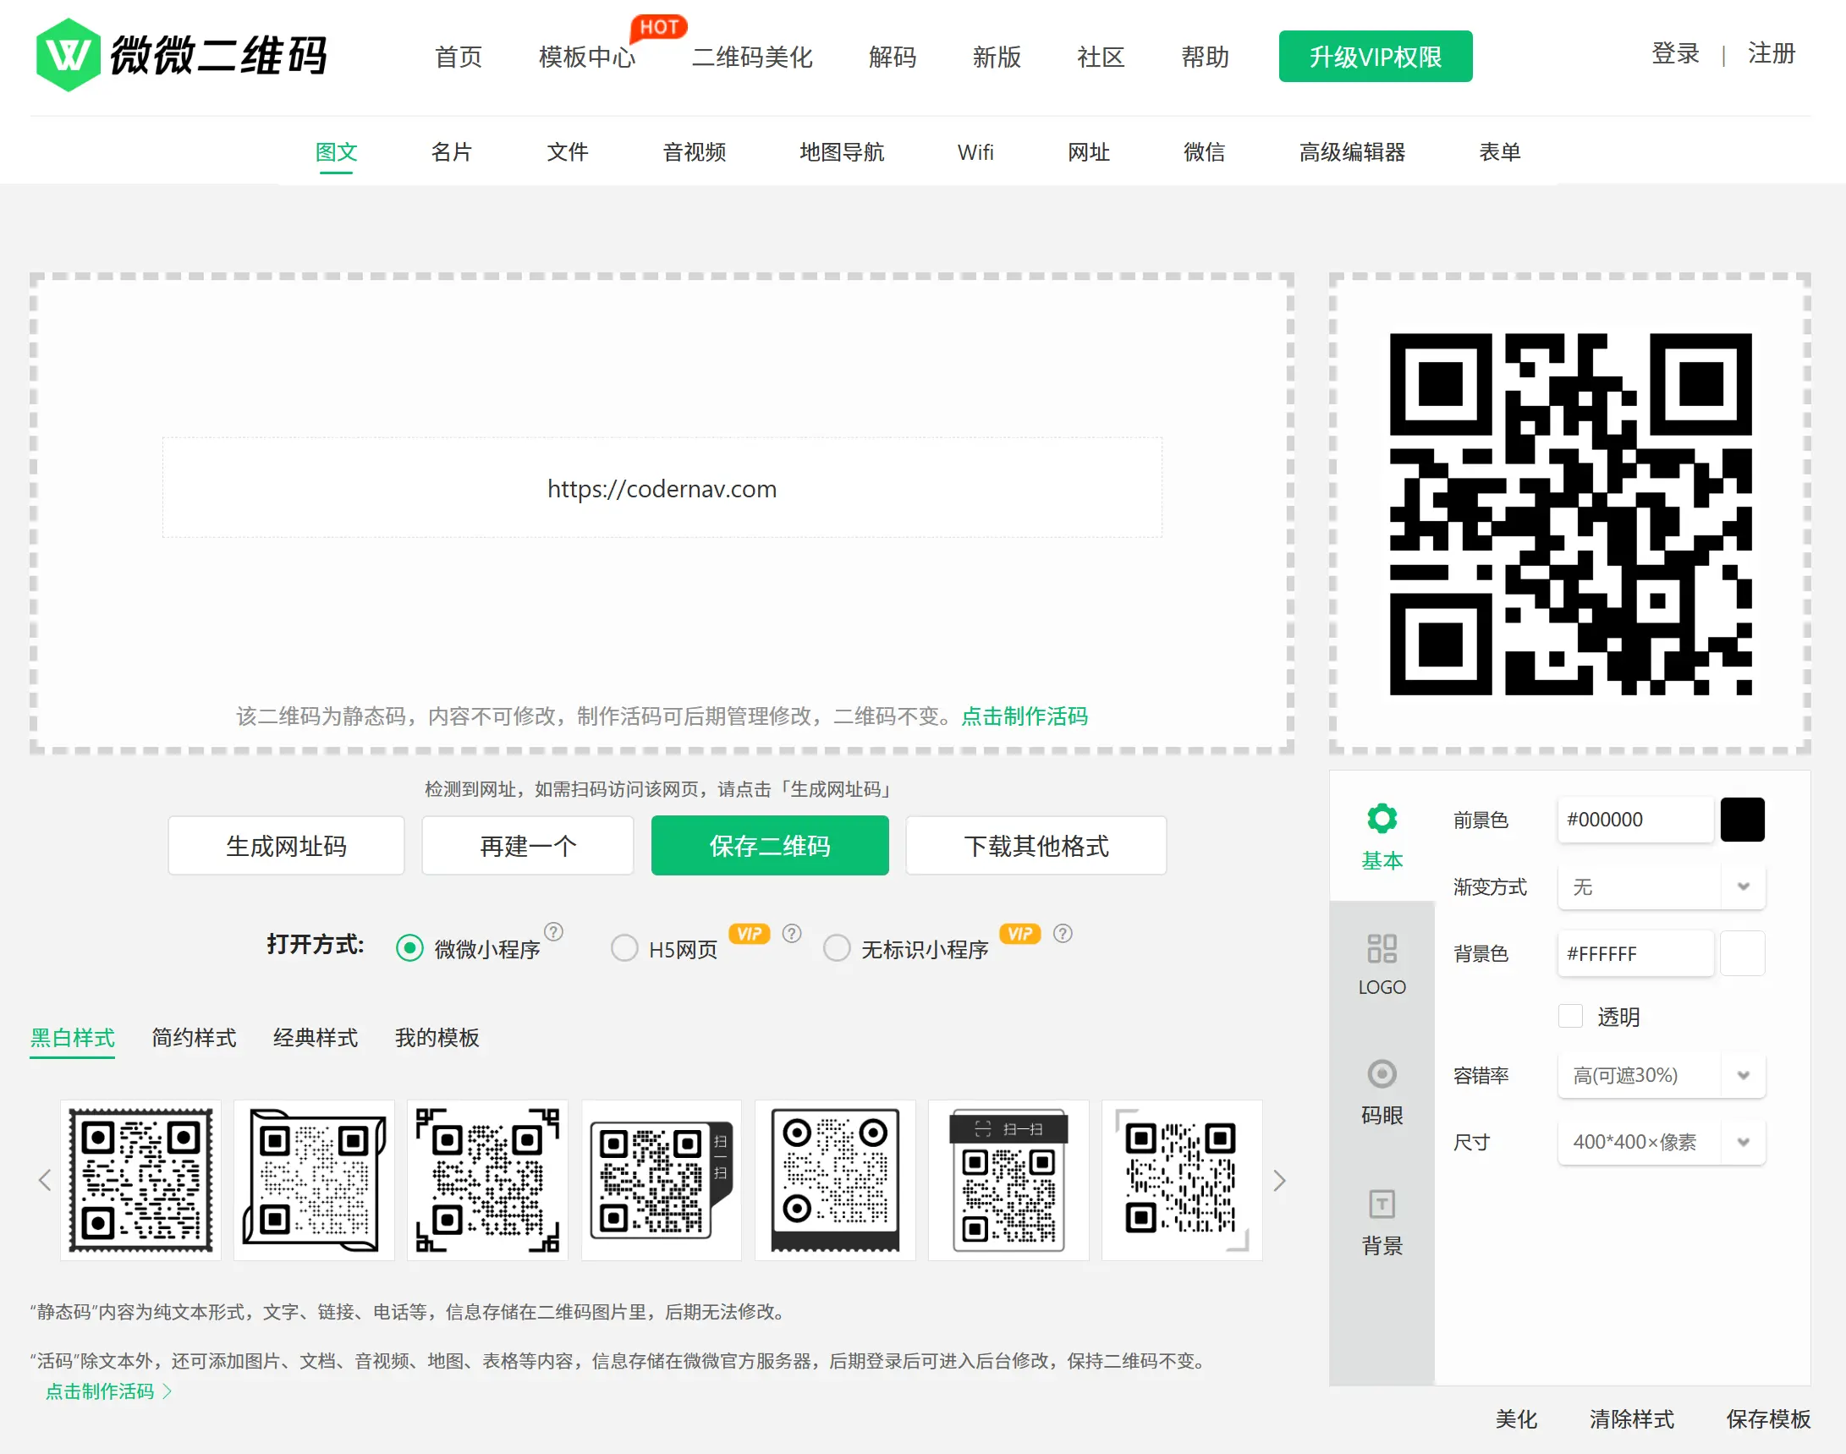Viewport: 1846px width, 1454px height.
Task: Click the right arrow in style carousel
Action: [1279, 1181]
